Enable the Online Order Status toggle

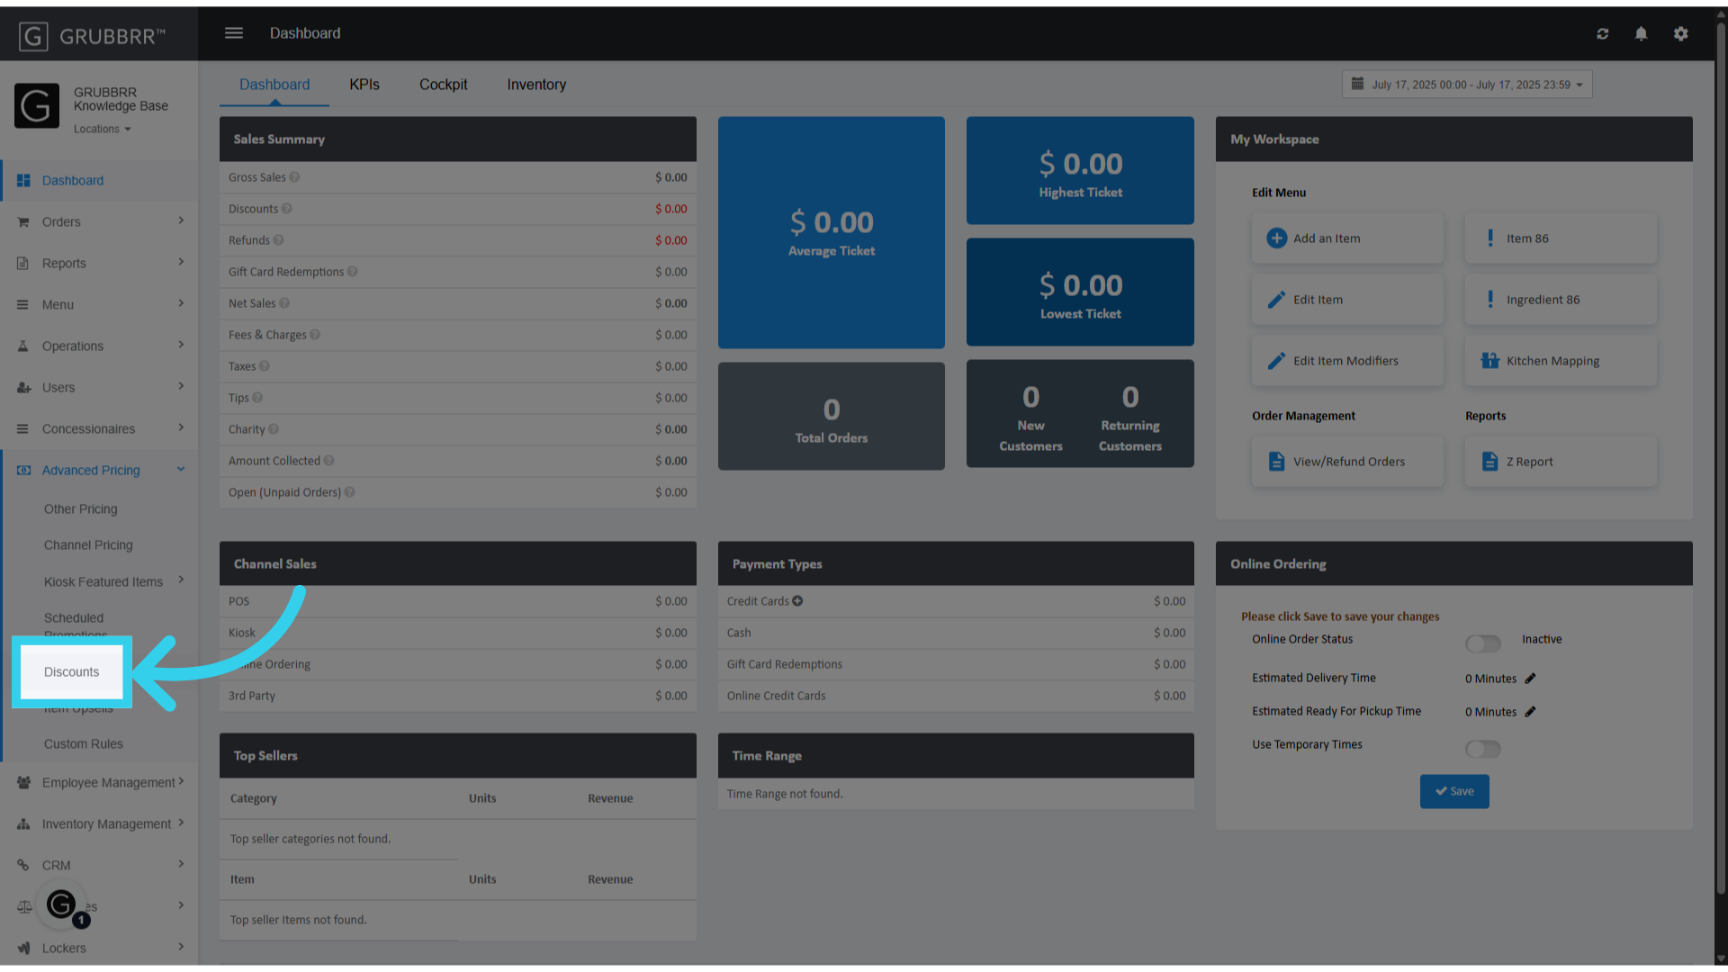point(1483,643)
